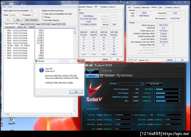
Task: Open Graphics tab in CPU-Z SPD window
Action: 104,7
